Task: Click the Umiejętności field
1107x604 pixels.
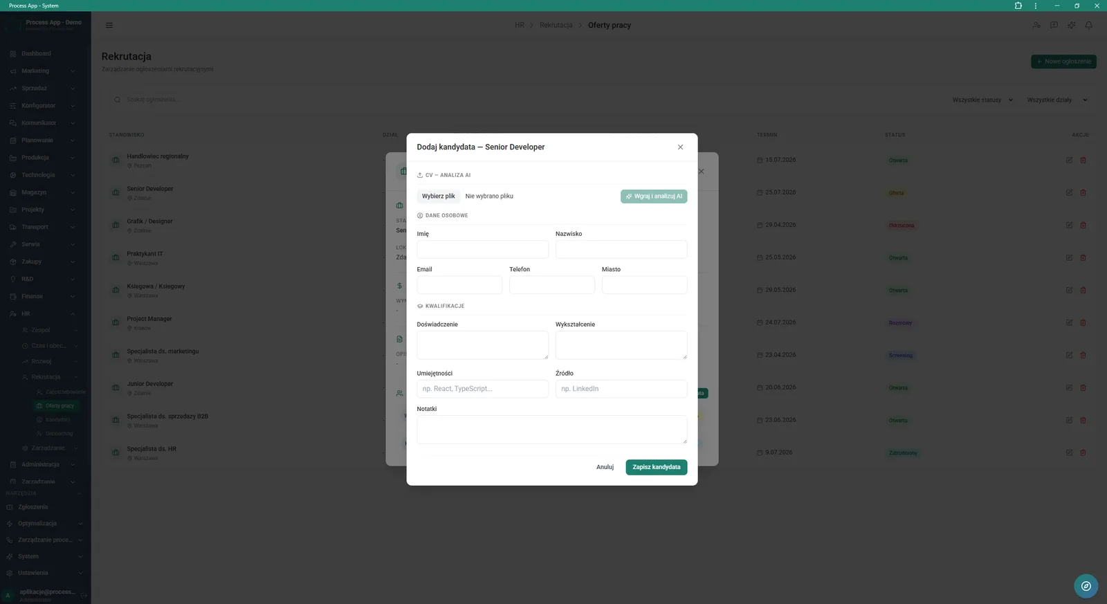Action: click(x=482, y=389)
